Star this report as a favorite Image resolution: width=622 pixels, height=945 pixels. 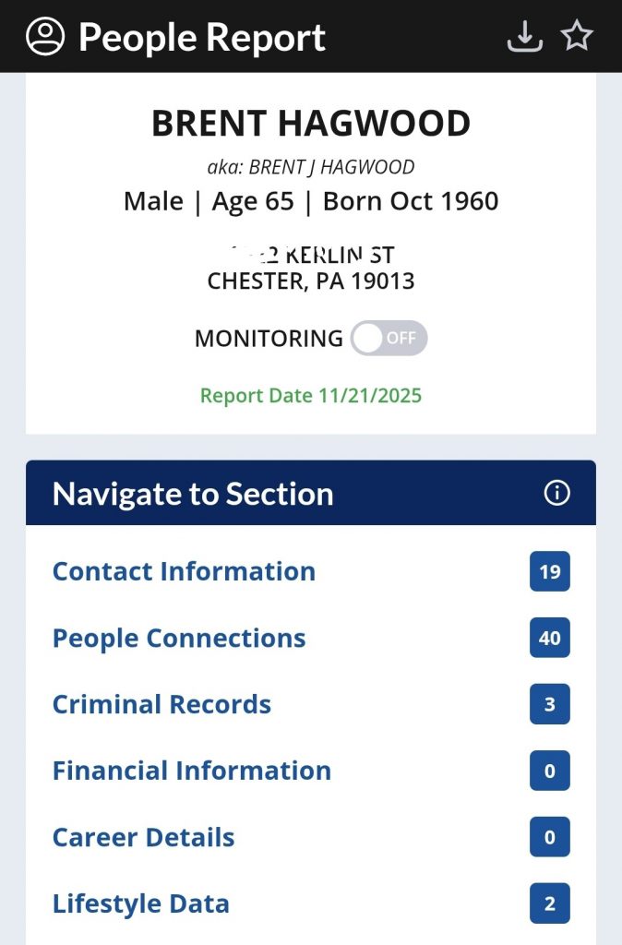(577, 37)
